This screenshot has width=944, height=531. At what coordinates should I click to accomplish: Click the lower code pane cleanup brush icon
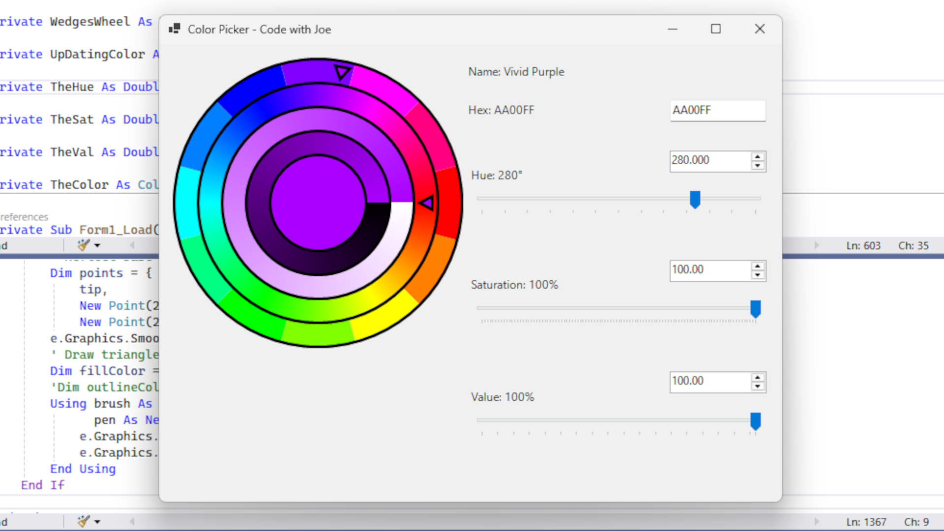(x=84, y=521)
